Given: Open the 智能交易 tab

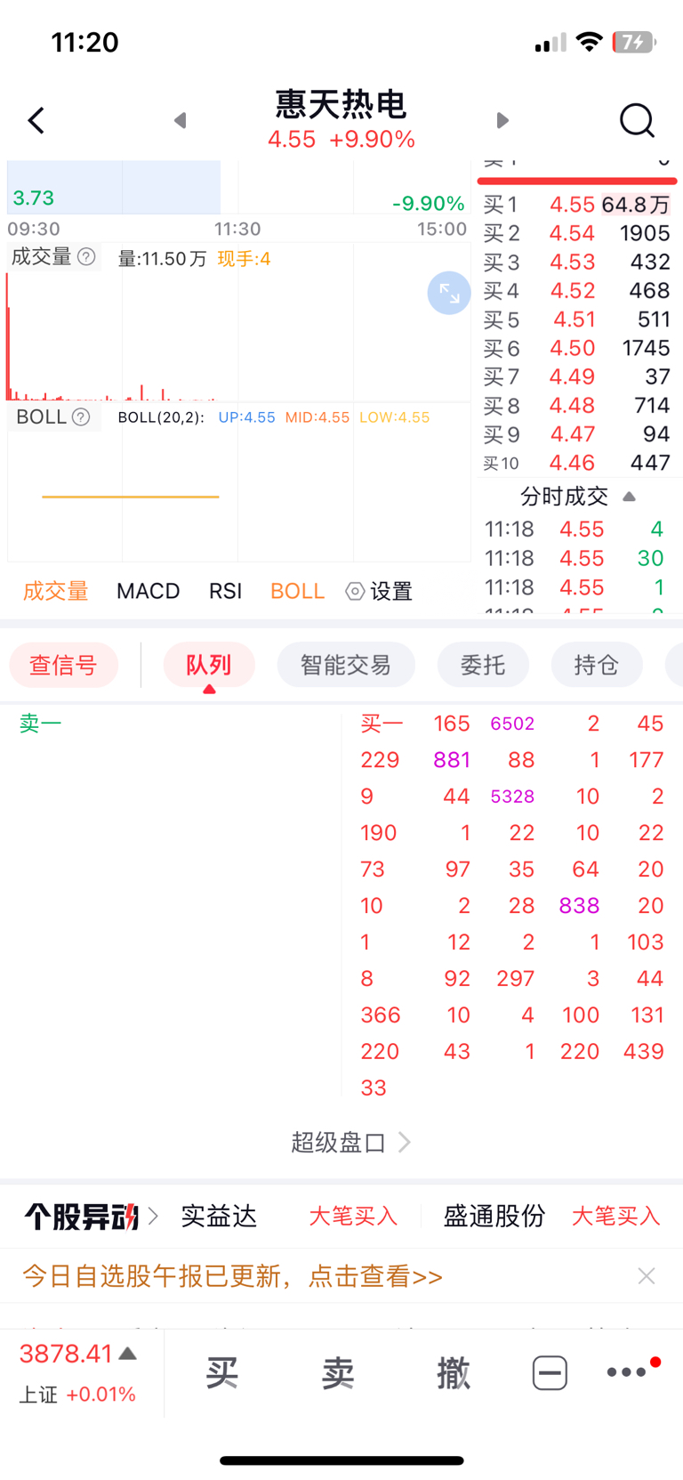Looking at the screenshot, I should coord(346,665).
